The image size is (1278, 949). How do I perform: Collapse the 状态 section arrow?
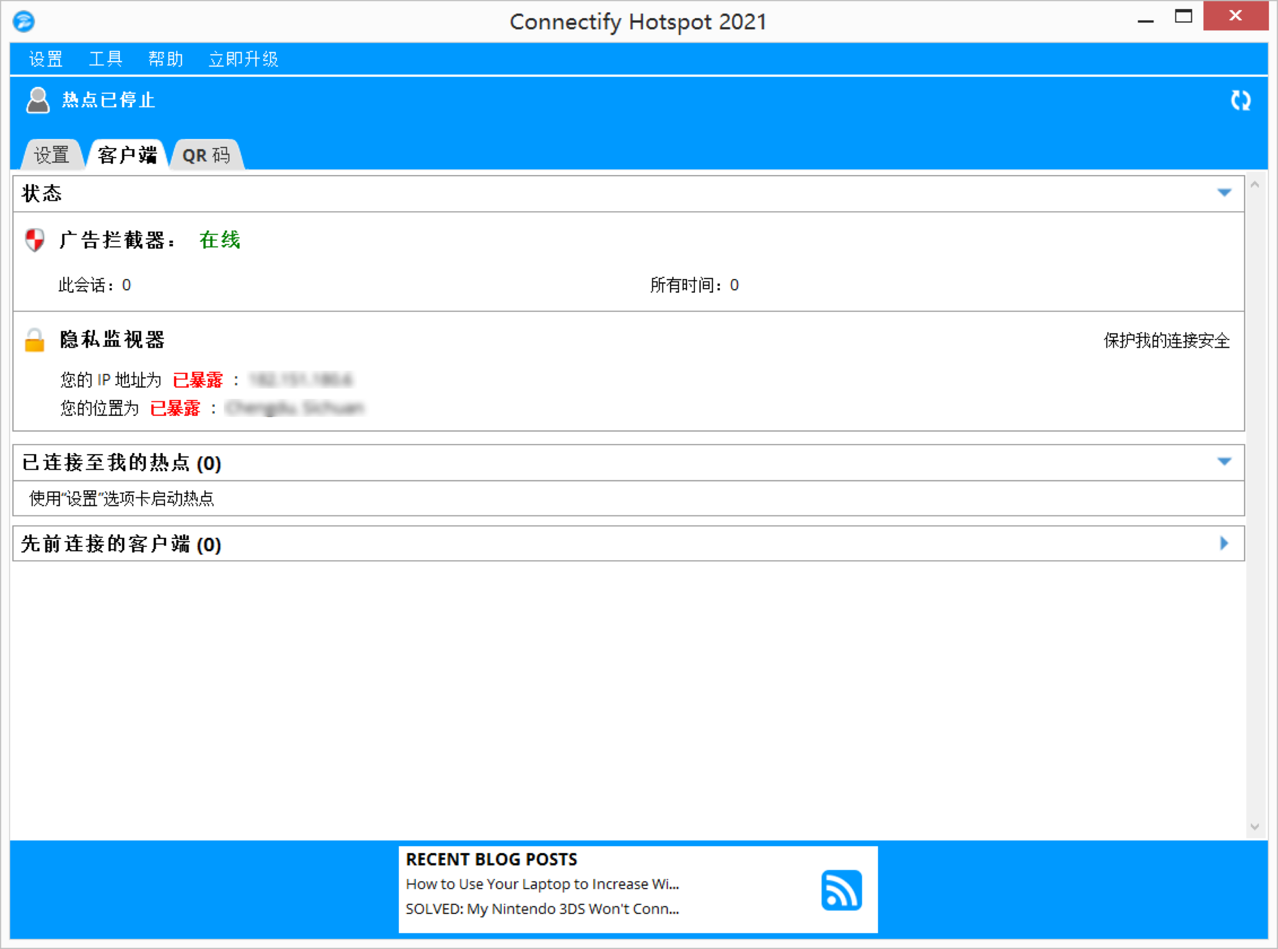[x=1224, y=192]
